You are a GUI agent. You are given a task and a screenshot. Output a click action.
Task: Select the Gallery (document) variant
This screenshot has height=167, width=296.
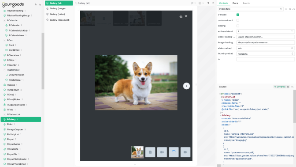[59, 20]
